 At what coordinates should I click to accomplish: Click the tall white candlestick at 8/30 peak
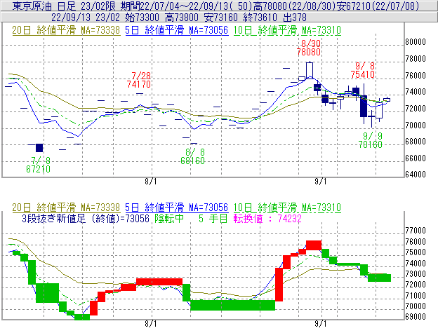click(310, 71)
